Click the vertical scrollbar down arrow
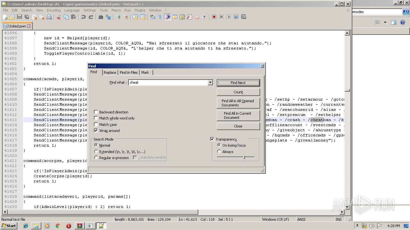Viewport: 410px width, 230px height. (x=347, y=207)
